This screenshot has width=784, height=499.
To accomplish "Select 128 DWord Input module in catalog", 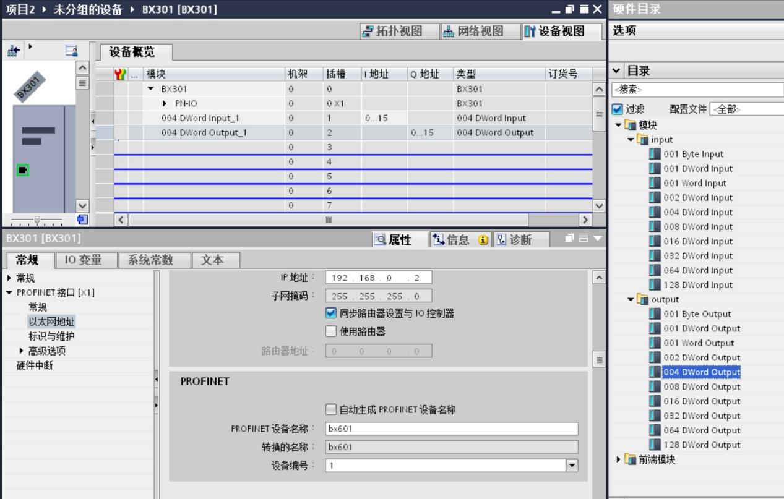I will 697,285.
